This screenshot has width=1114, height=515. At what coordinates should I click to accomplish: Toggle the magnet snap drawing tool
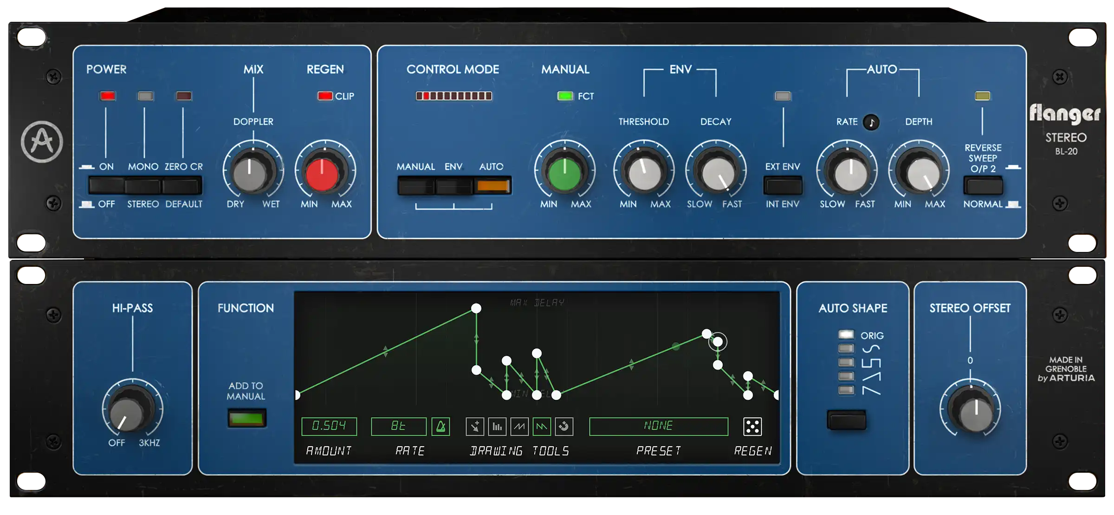coord(564,426)
